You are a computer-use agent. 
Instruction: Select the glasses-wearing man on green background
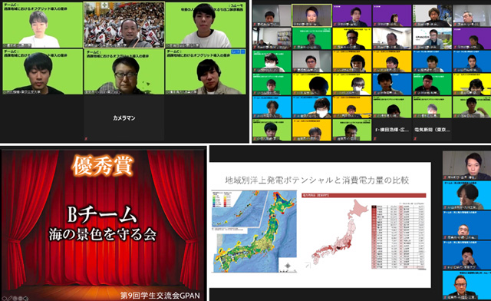click(124, 71)
